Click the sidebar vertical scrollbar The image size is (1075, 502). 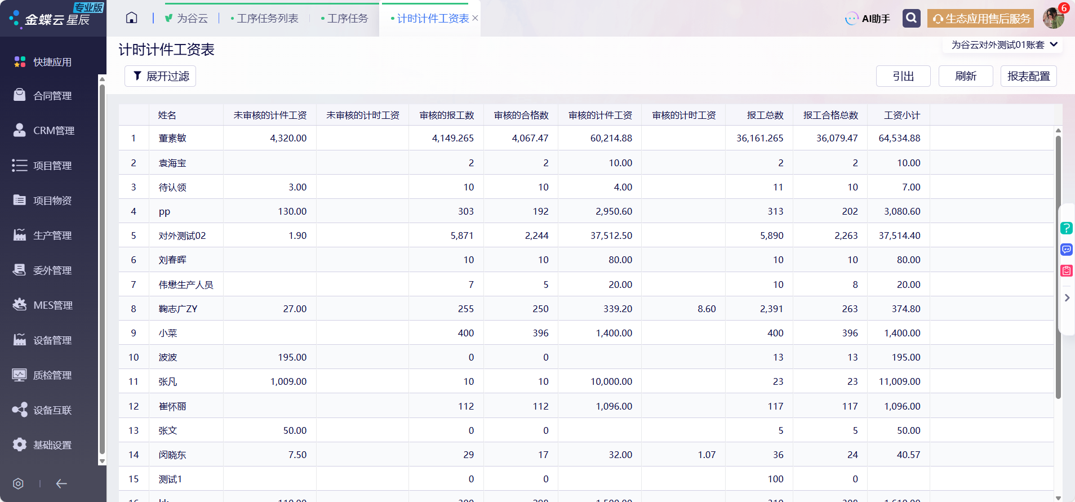click(102, 269)
